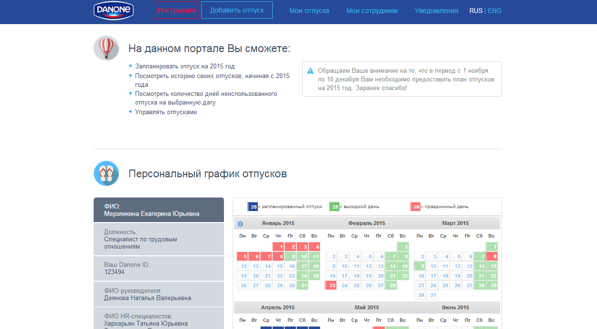
Task: Click the hot air balloon icon
Action: click(106, 48)
